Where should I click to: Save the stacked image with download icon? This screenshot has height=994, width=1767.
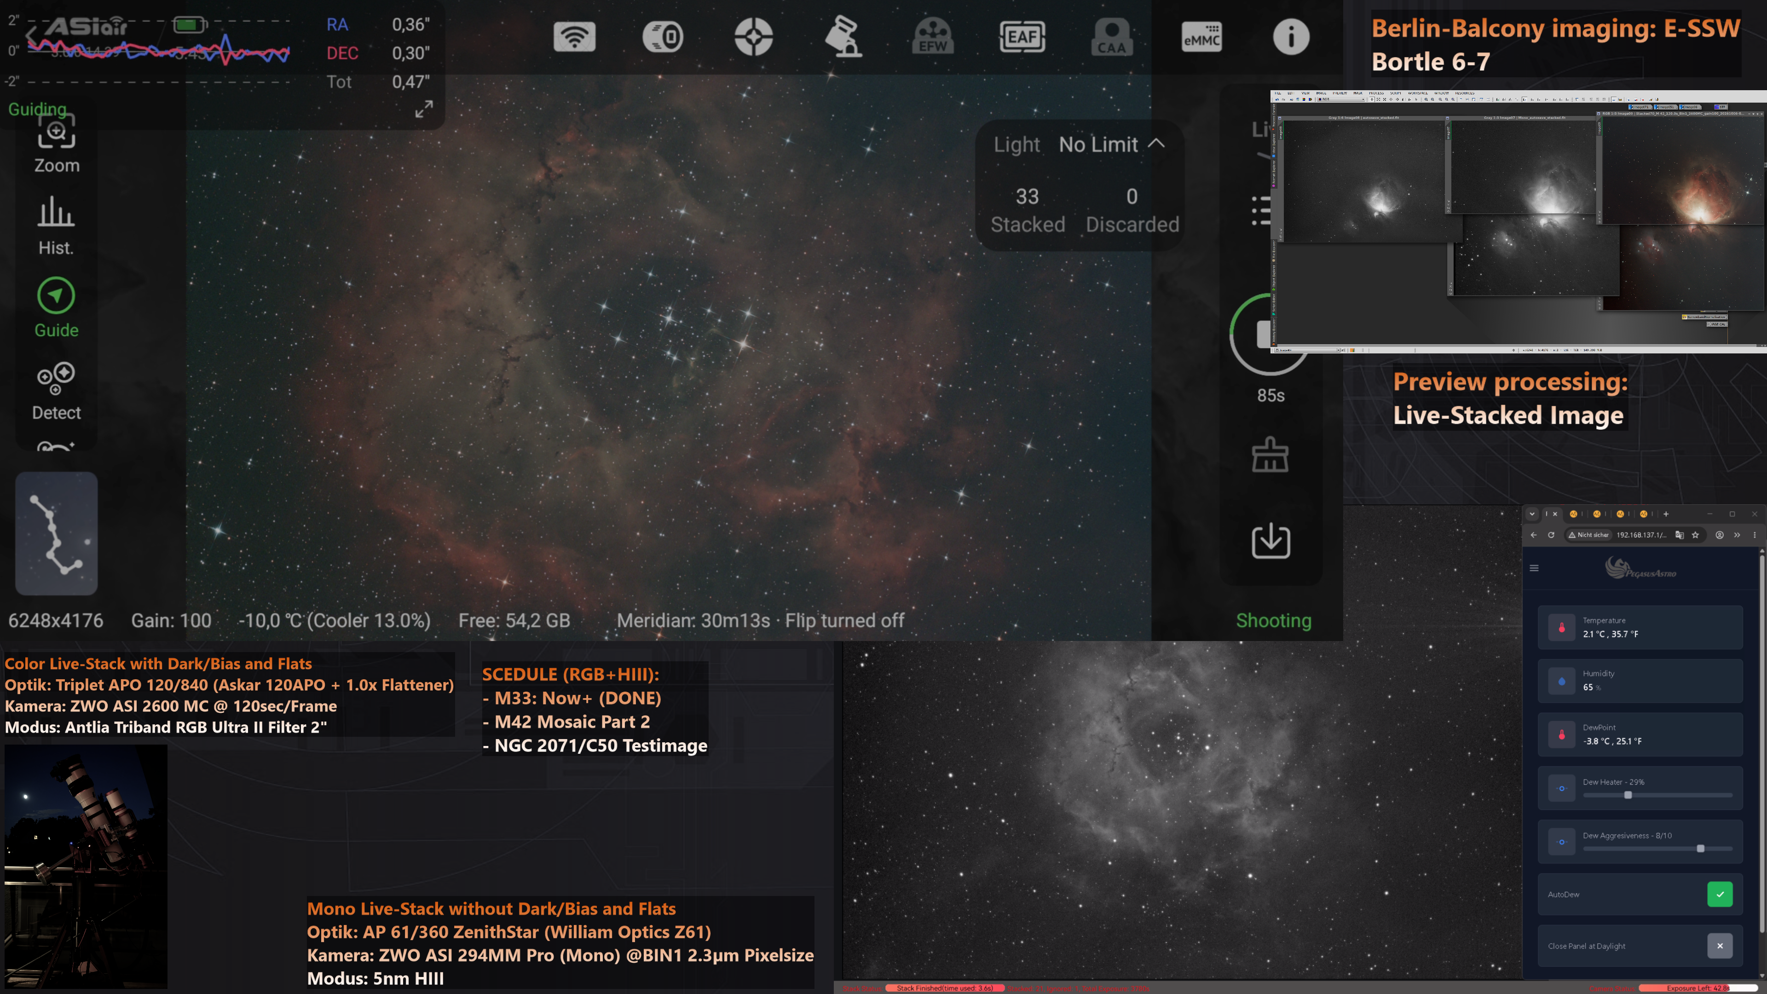(x=1270, y=541)
